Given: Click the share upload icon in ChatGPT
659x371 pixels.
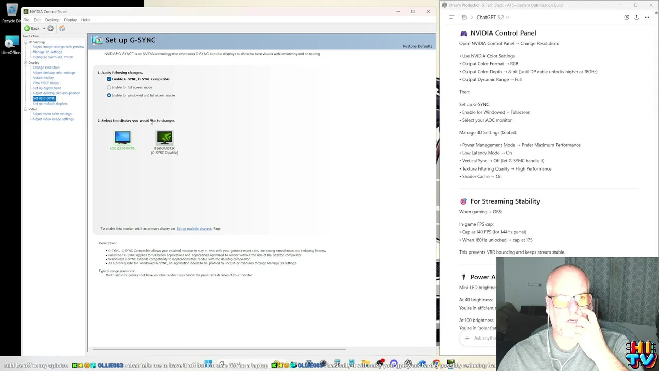Looking at the screenshot, I should [636, 17].
